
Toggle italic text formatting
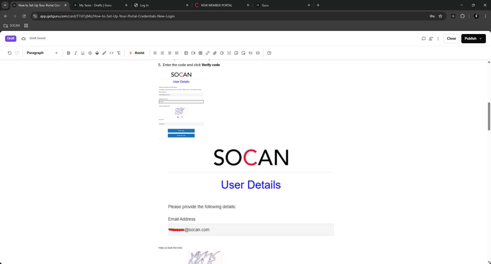coord(75,53)
